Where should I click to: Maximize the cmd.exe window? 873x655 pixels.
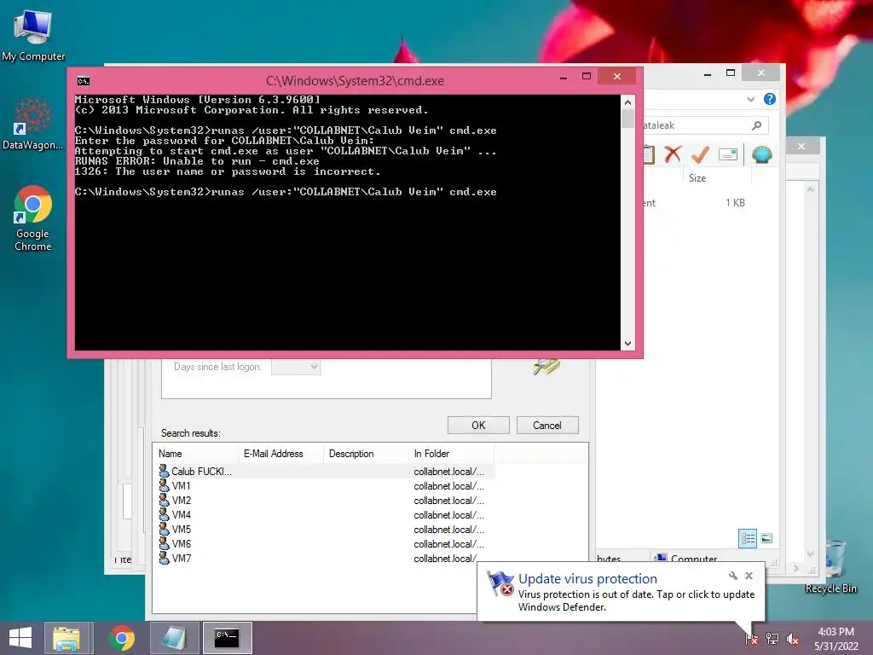tap(587, 76)
